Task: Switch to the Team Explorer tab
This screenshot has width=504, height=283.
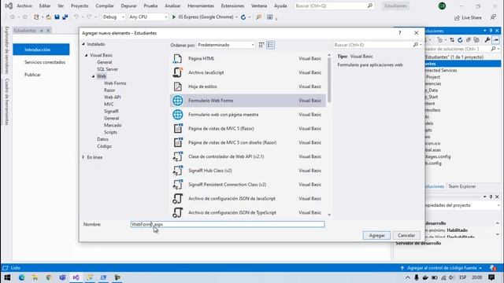Action: click(x=462, y=186)
